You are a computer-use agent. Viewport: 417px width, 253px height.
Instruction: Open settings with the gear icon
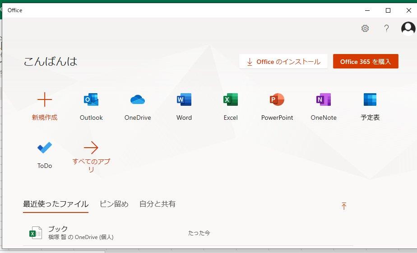point(365,28)
